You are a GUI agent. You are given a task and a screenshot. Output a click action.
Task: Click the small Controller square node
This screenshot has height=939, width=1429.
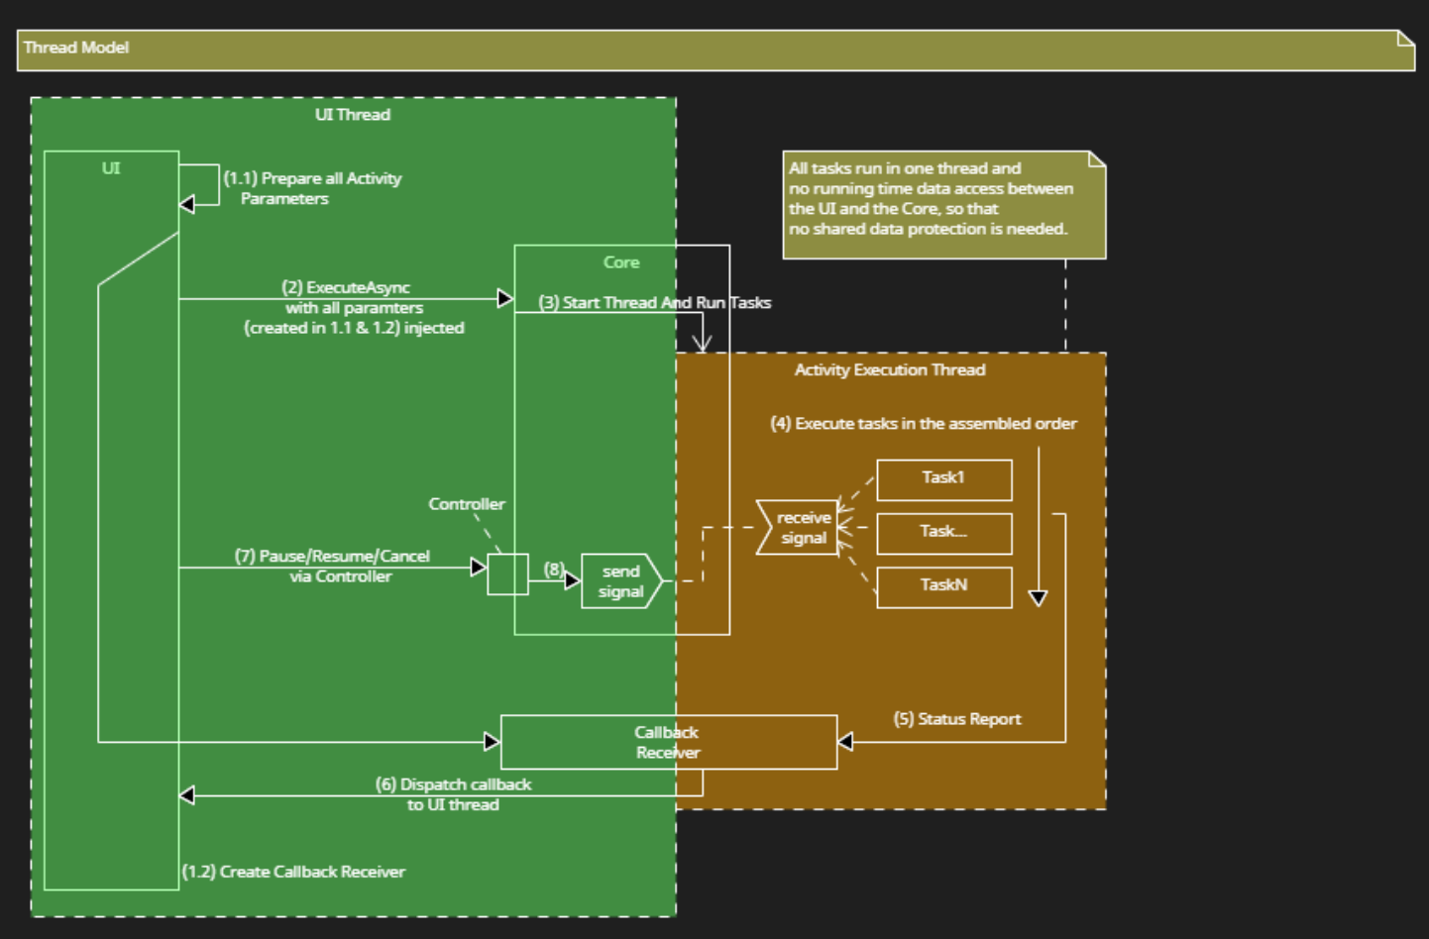tap(507, 574)
